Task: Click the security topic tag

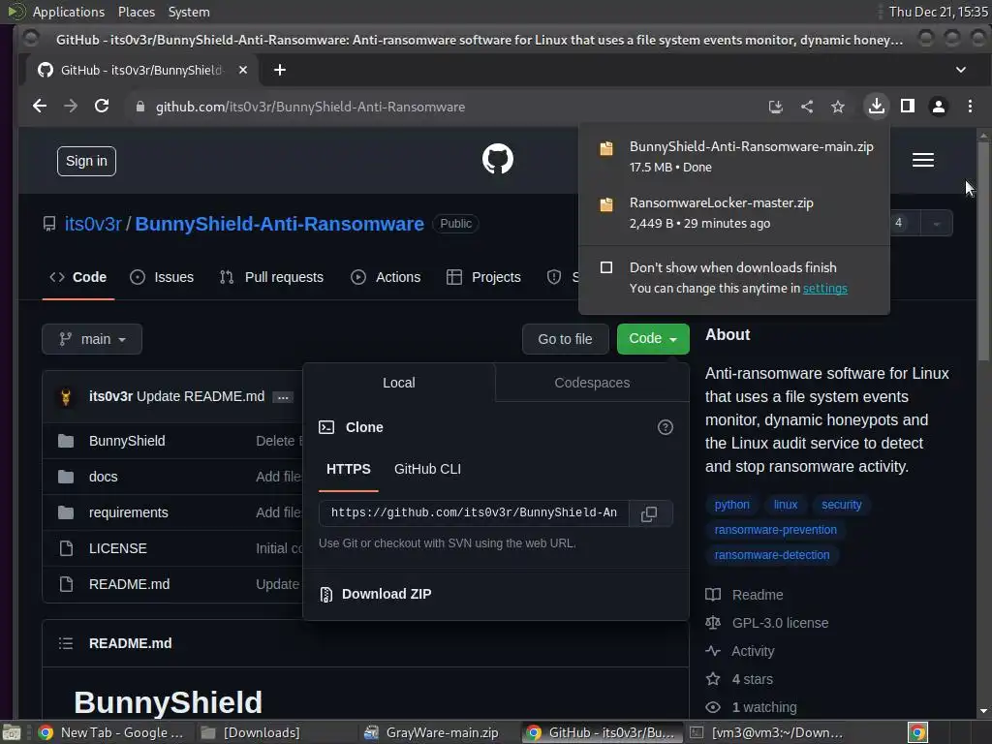Action: pyautogui.click(x=841, y=505)
